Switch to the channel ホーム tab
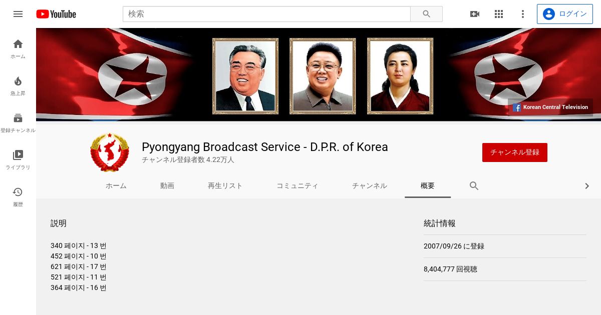Image resolution: width=601 pixels, height=315 pixels. (116, 186)
